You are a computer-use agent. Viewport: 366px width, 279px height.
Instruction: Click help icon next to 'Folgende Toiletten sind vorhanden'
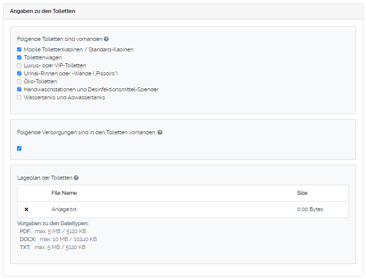click(x=106, y=39)
